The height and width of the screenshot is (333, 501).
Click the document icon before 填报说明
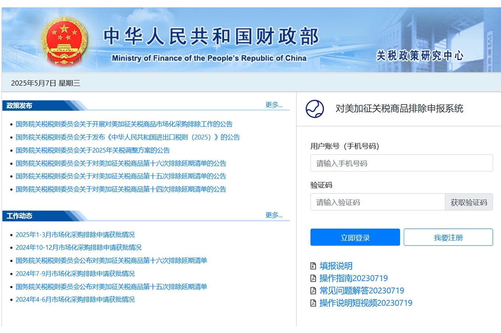[313, 266]
